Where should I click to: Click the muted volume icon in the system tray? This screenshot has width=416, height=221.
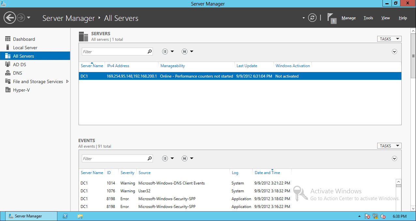coord(383,216)
